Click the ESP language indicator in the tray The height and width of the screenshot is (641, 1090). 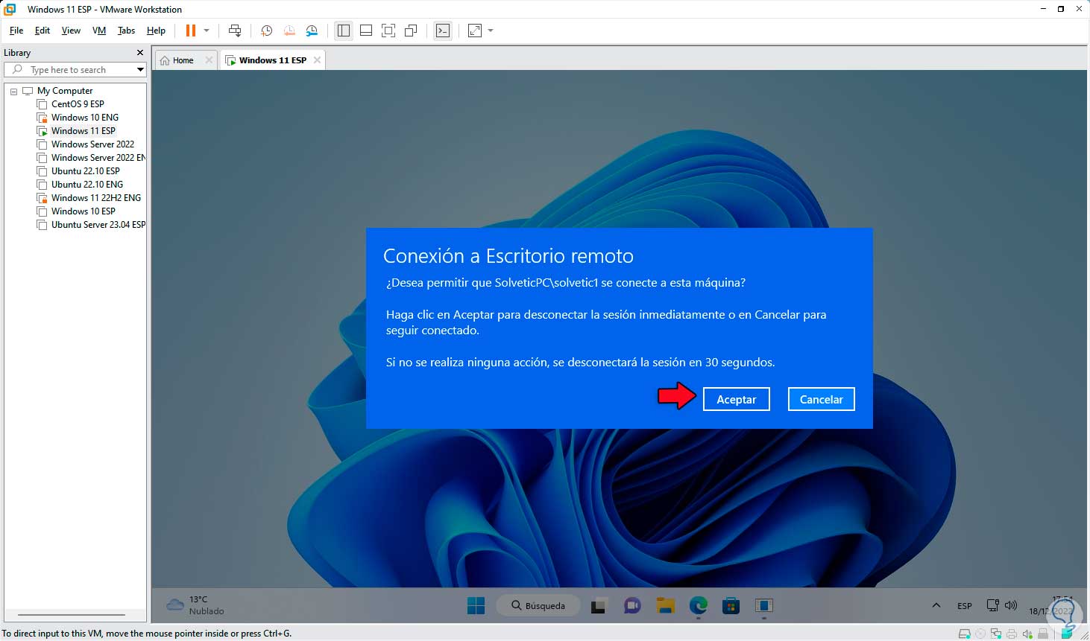(x=965, y=606)
